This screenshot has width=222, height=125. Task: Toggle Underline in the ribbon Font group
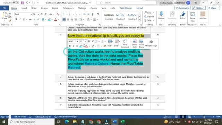pos(24,19)
